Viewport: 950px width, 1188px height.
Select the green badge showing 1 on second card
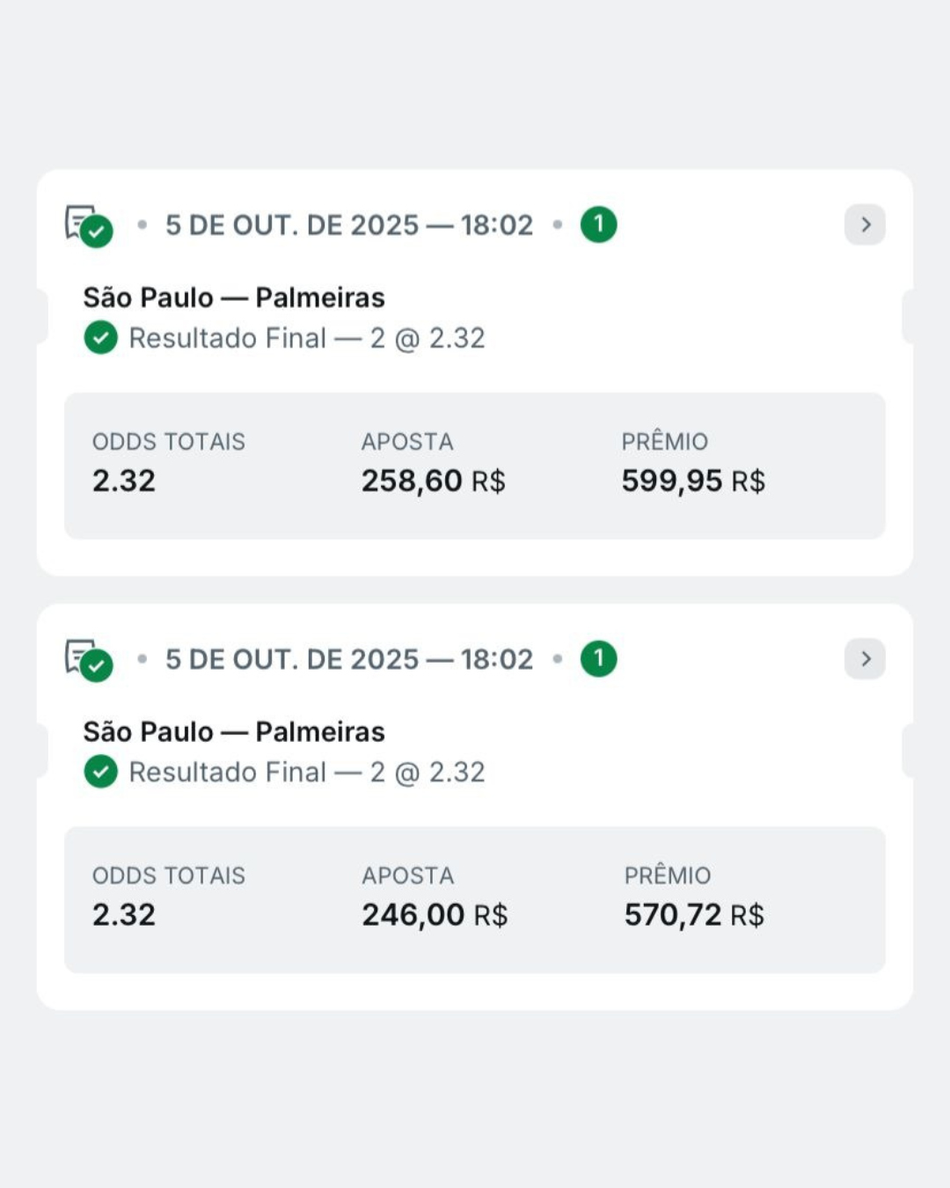click(x=599, y=658)
